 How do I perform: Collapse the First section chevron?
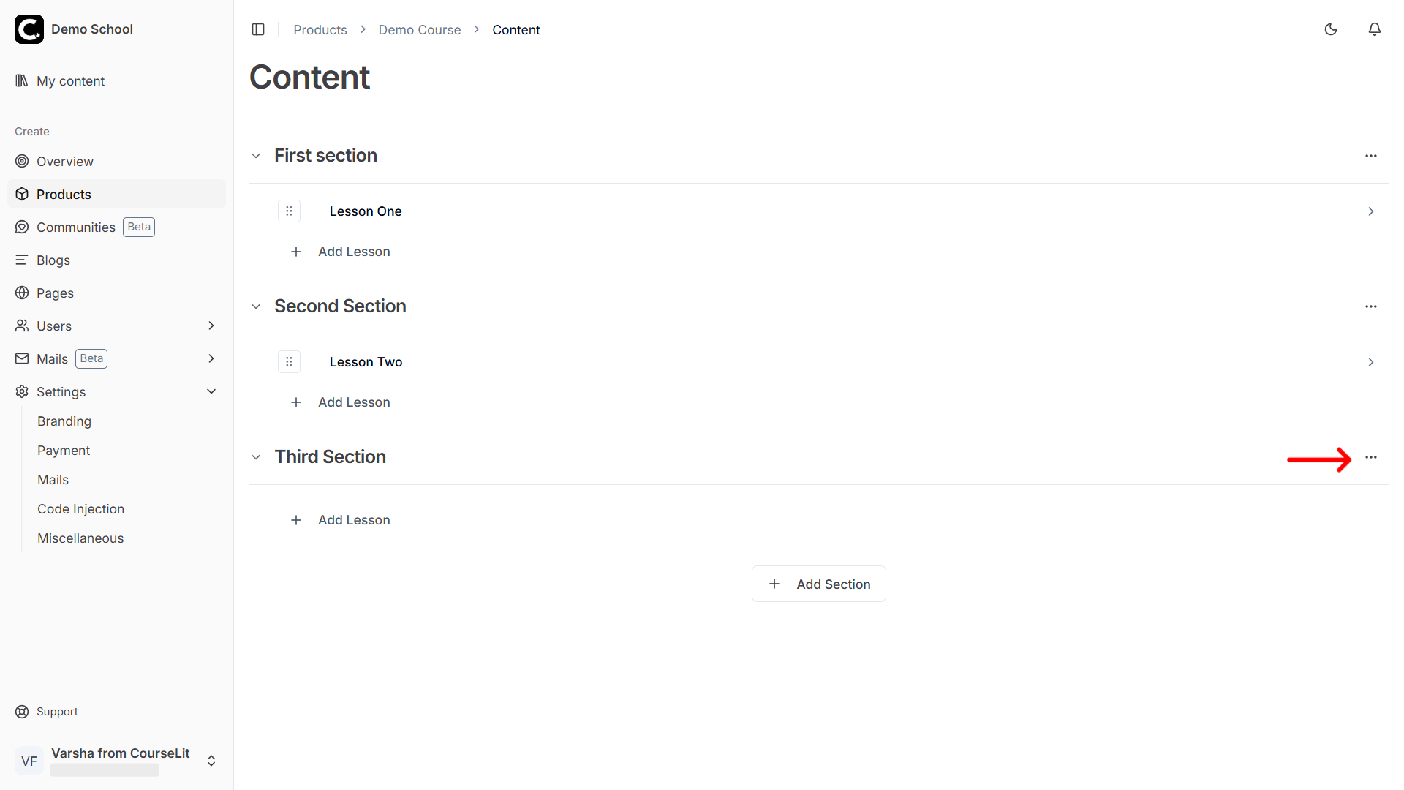pos(256,156)
